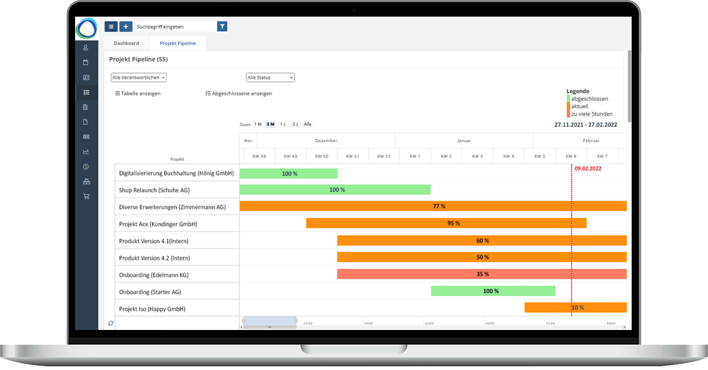Image resolution: width=708 pixels, height=370 pixels.
Task: Click the Onboarding Starter AG 100 % bar
Action: 493,291
